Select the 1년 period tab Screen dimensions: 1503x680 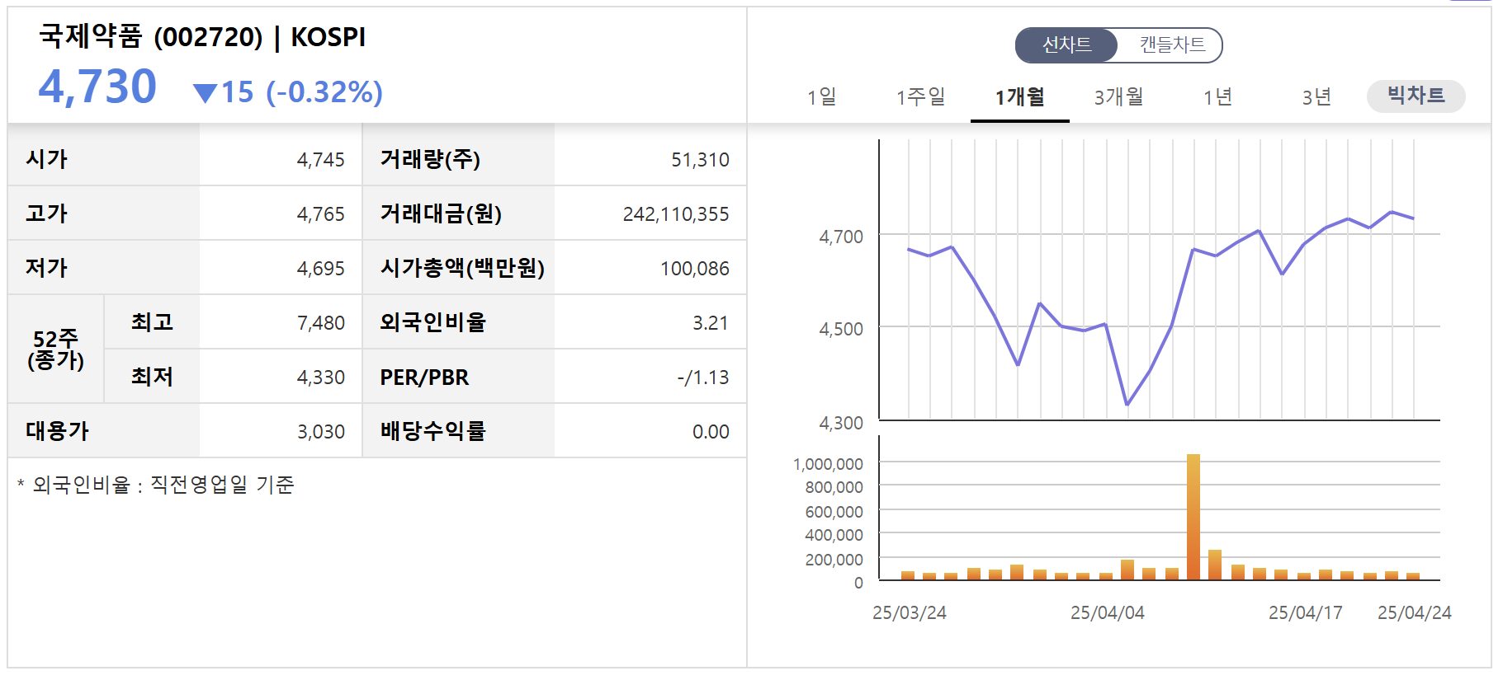coord(1218,97)
